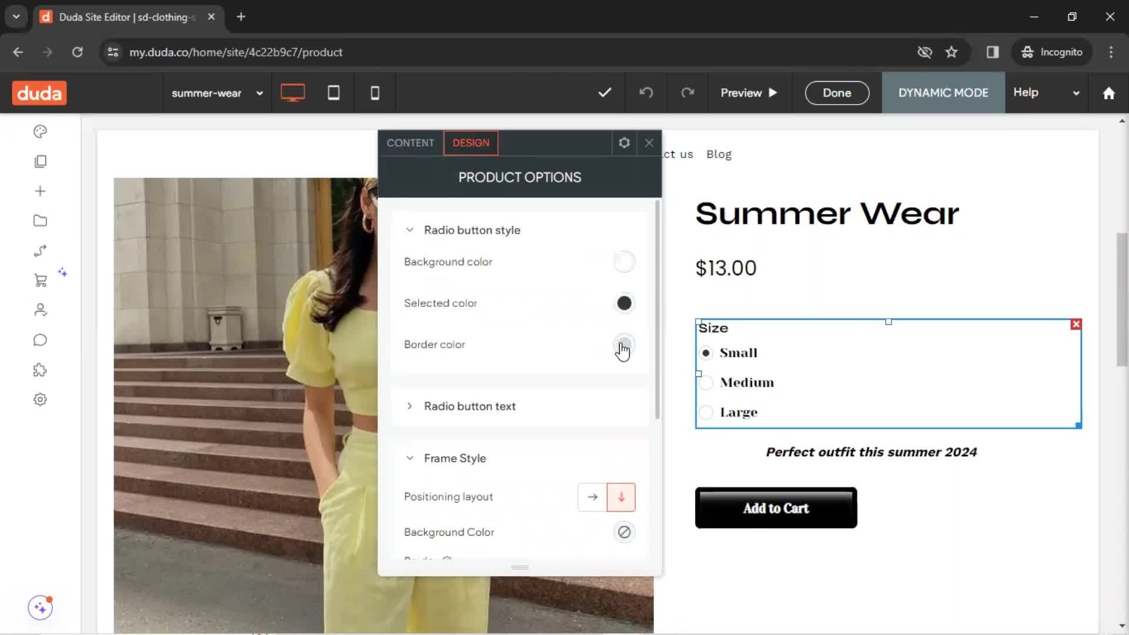The width and height of the screenshot is (1129, 635).
Task: Select the Medium size radio button
Action: [706, 383]
